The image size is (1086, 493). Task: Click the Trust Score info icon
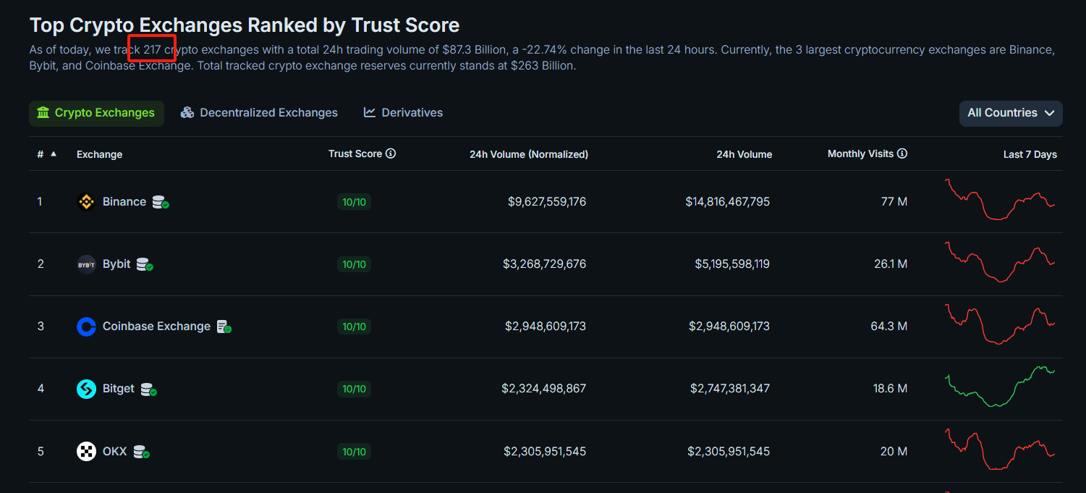coord(391,153)
